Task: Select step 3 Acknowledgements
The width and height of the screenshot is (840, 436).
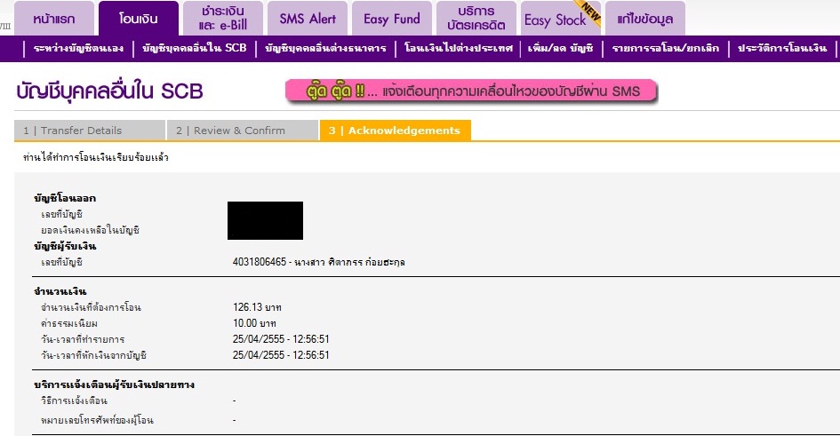Action: (395, 131)
